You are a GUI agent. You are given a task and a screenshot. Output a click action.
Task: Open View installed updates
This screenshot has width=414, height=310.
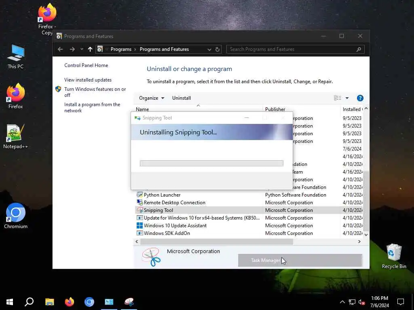click(88, 80)
